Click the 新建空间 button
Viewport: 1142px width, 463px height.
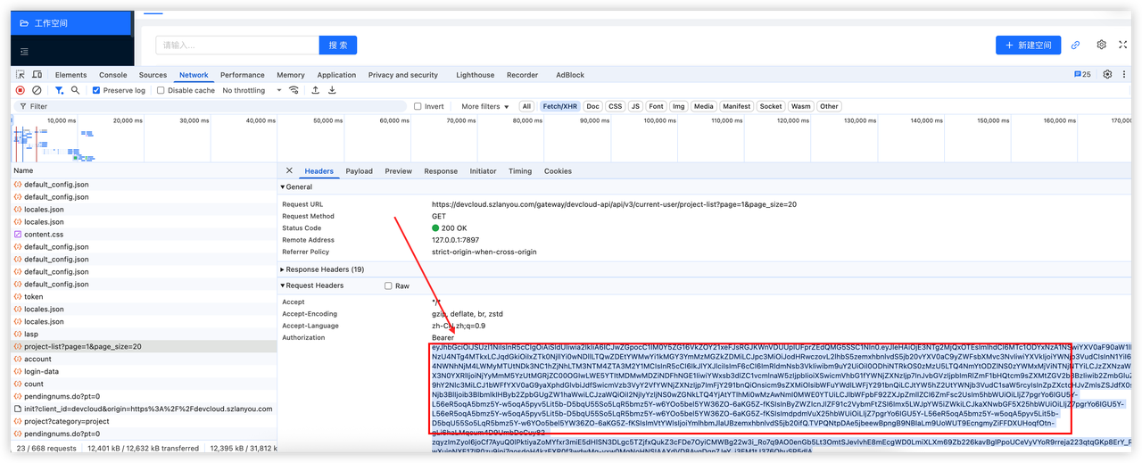click(1028, 45)
